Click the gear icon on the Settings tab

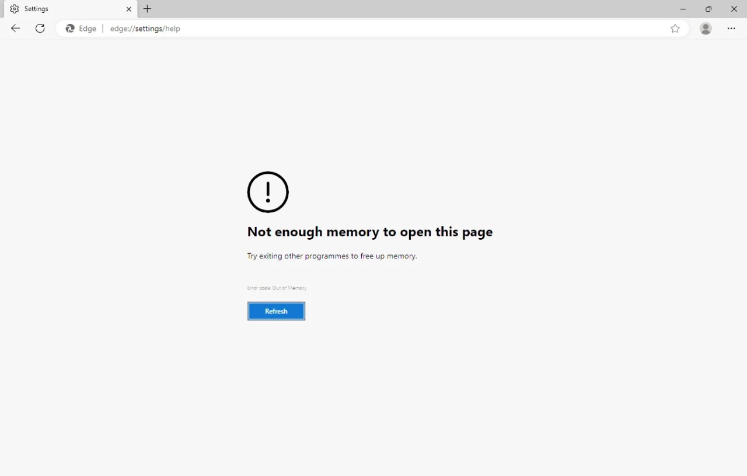(x=15, y=9)
